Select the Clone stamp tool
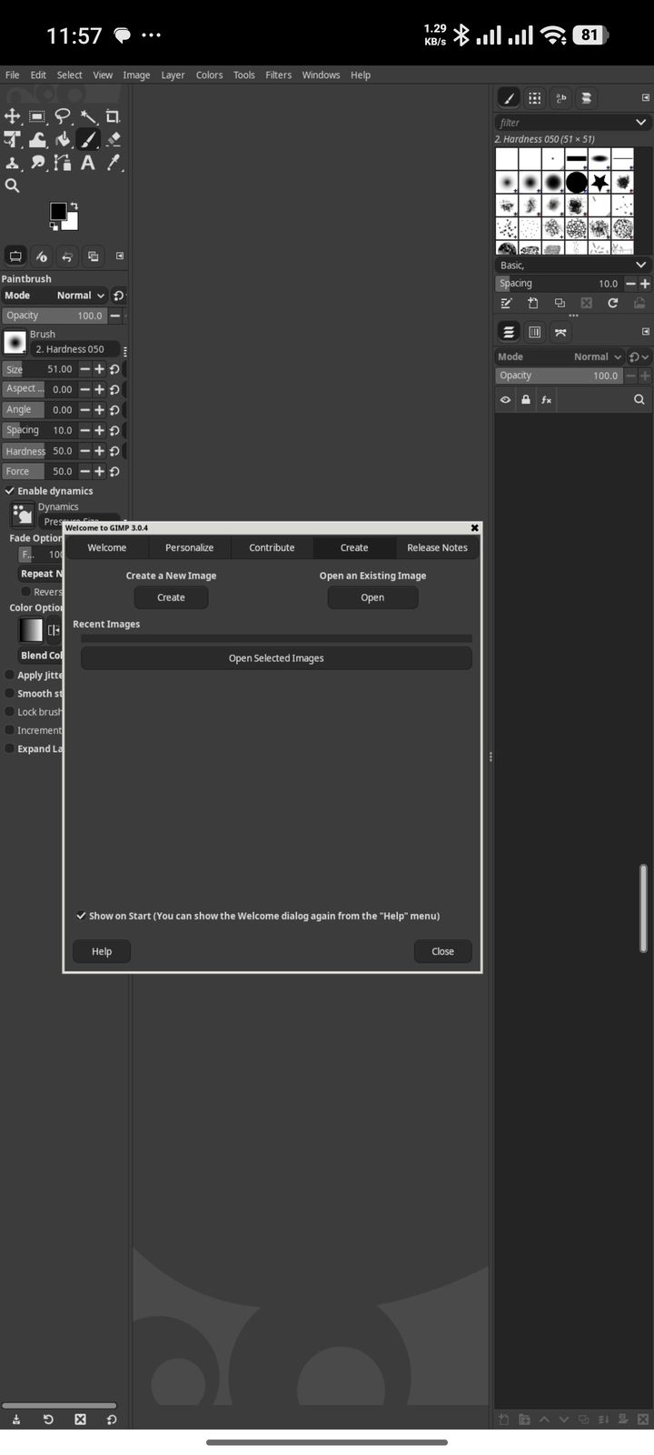 (x=13, y=163)
